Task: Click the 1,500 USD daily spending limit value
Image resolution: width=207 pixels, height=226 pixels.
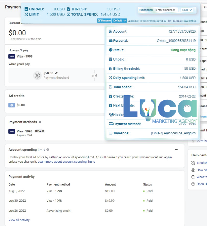Action: [188, 78]
